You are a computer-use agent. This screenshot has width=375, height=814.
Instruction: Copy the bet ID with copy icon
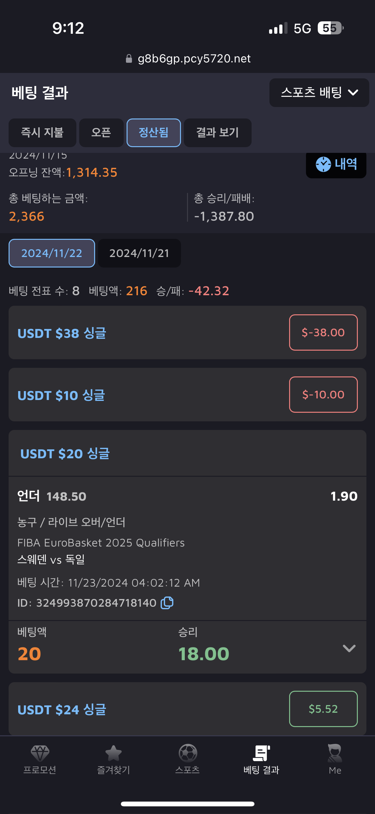point(167,603)
